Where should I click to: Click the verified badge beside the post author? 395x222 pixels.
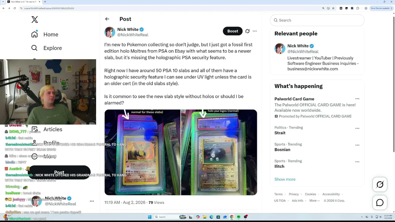[x=142, y=30]
